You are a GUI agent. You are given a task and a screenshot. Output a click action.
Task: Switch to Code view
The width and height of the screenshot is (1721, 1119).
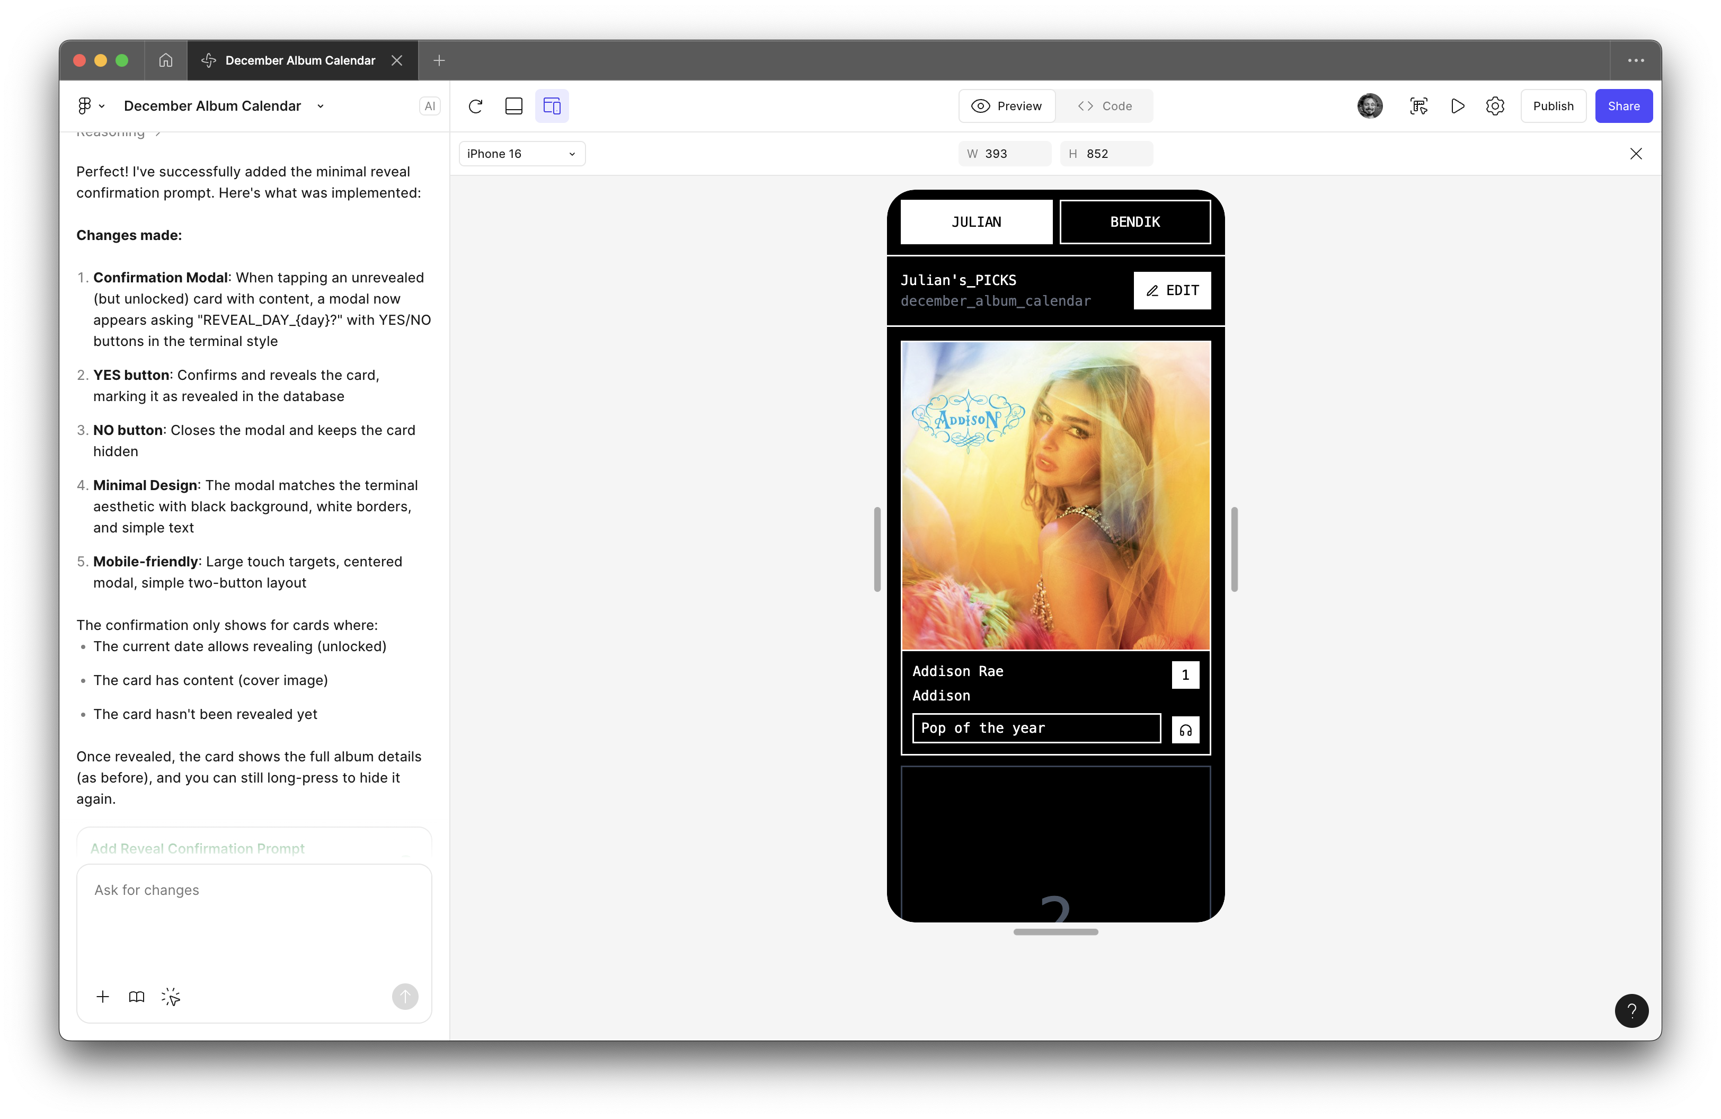pos(1104,106)
